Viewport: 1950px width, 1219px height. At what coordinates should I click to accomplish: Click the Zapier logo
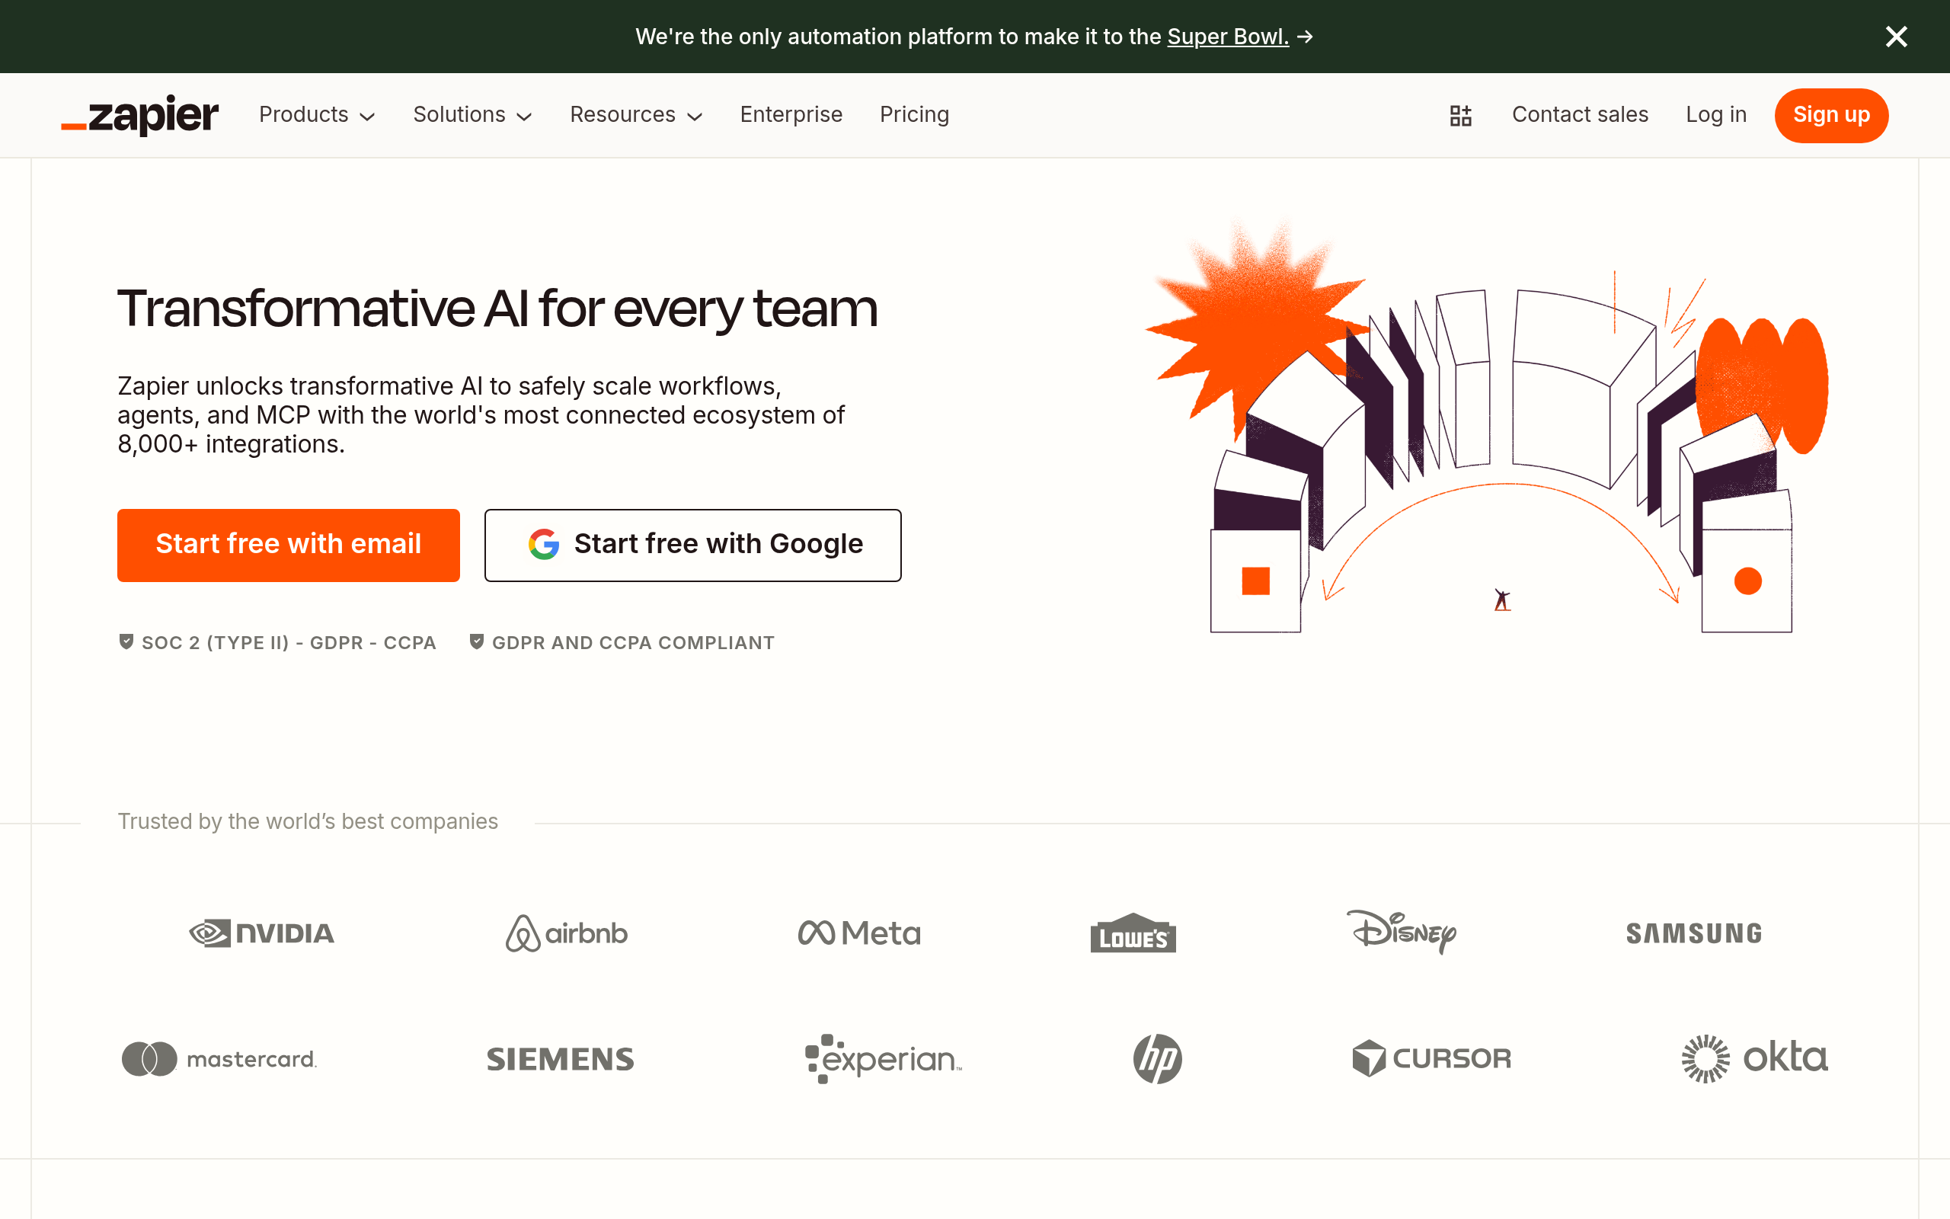139,115
